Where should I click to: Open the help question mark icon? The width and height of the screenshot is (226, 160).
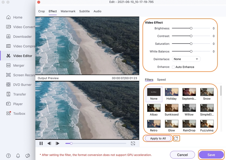tap(9, 156)
